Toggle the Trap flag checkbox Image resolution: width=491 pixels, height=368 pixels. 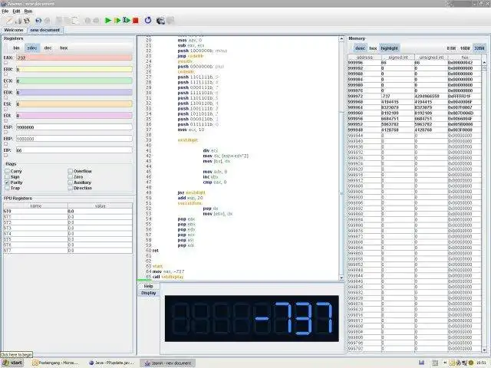7,188
